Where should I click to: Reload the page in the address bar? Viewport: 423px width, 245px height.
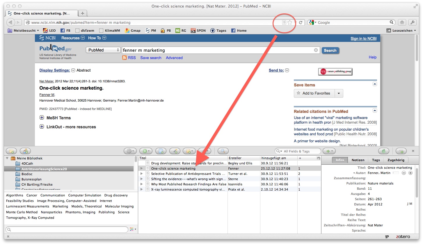pyautogui.click(x=301, y=22)
